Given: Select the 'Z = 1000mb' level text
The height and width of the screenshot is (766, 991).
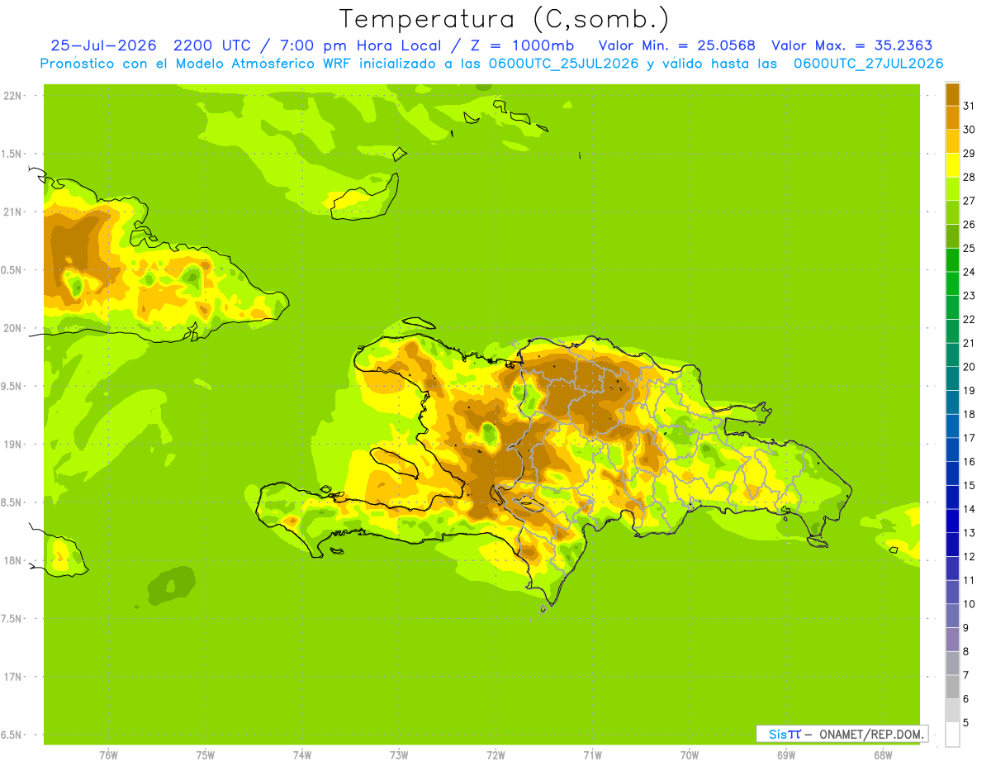Looking at the screenshot, I should [x=522, y=45].
